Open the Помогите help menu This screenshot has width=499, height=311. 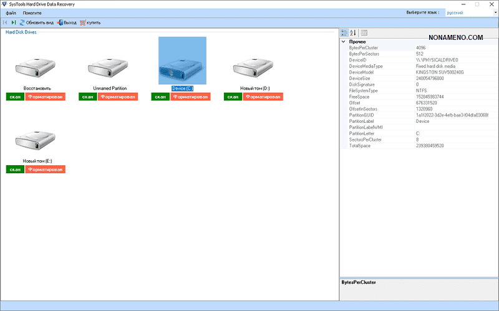tap(32, 12)
